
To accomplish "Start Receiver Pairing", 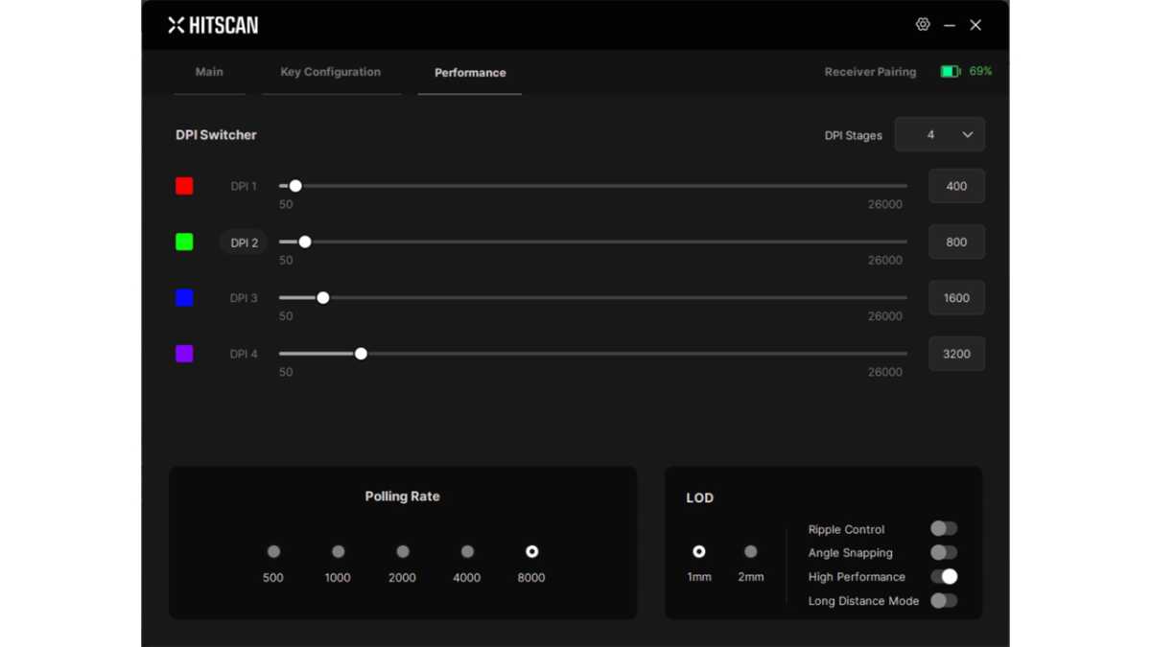I will [x=870, y=71].
